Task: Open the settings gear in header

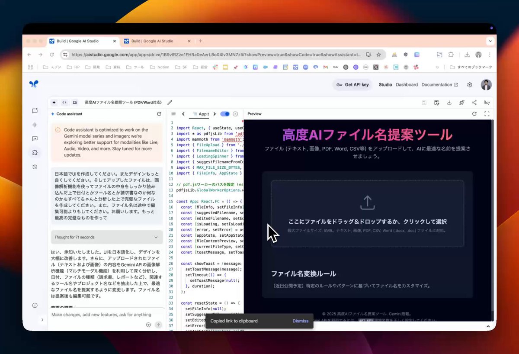Action: tap(470, 85)
